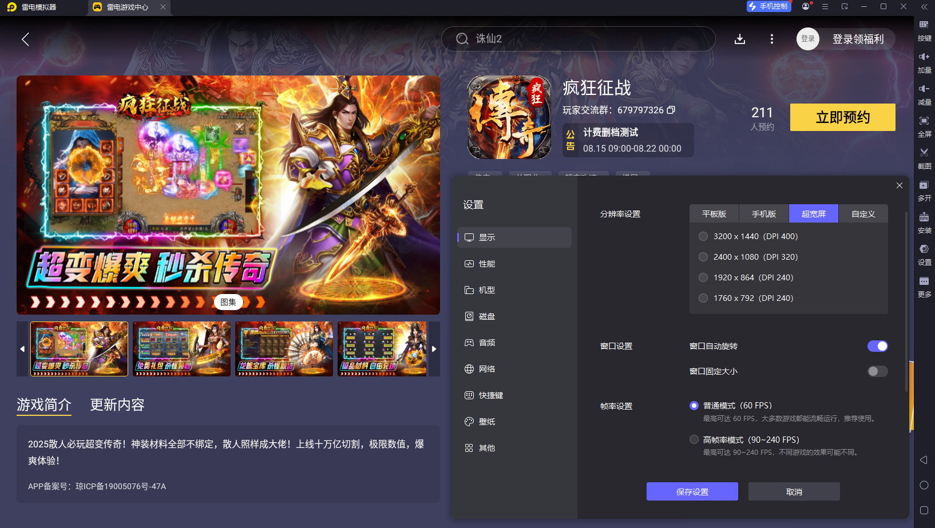Switch to 平板版 resolution tab
The width and height of the screenshot is (935, 528).
714,213
